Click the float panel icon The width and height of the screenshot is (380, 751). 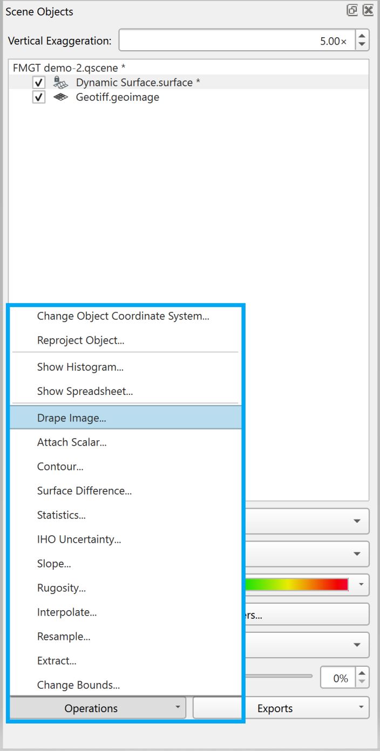352,10
